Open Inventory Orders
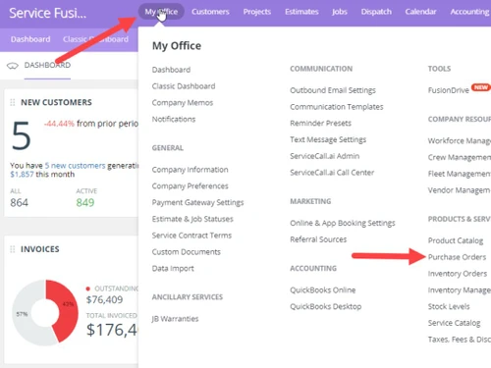Screen dimensions: 491x368 point(458,274)
